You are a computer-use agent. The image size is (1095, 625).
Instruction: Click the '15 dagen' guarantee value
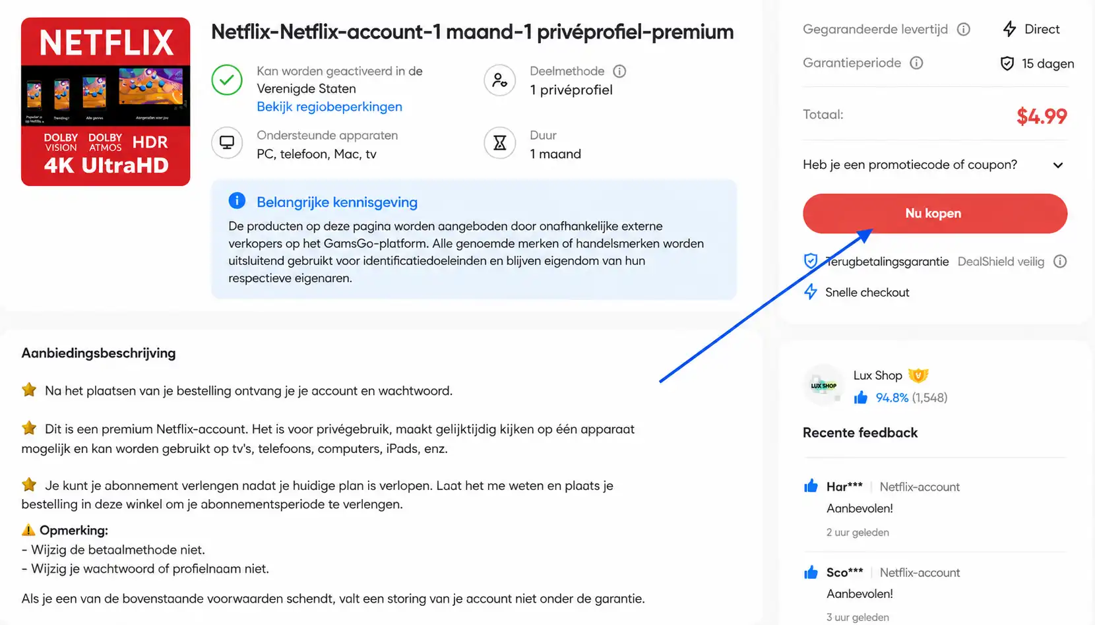click(x=1048, y=63)
